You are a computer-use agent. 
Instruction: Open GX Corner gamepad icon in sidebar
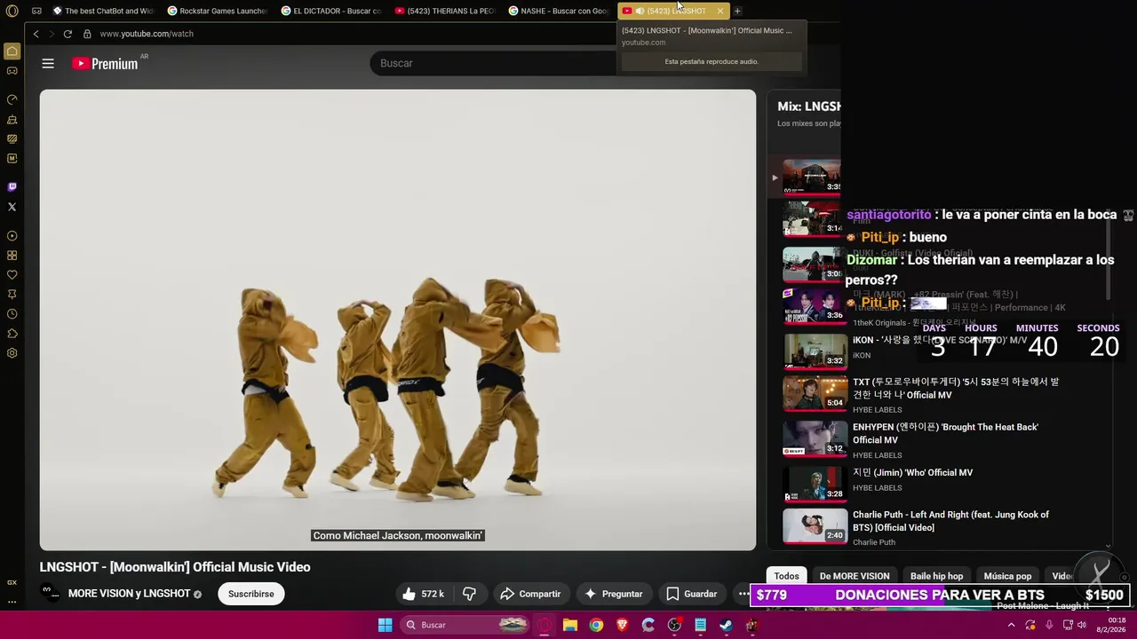pyautogui.click(x=12, y=70)
